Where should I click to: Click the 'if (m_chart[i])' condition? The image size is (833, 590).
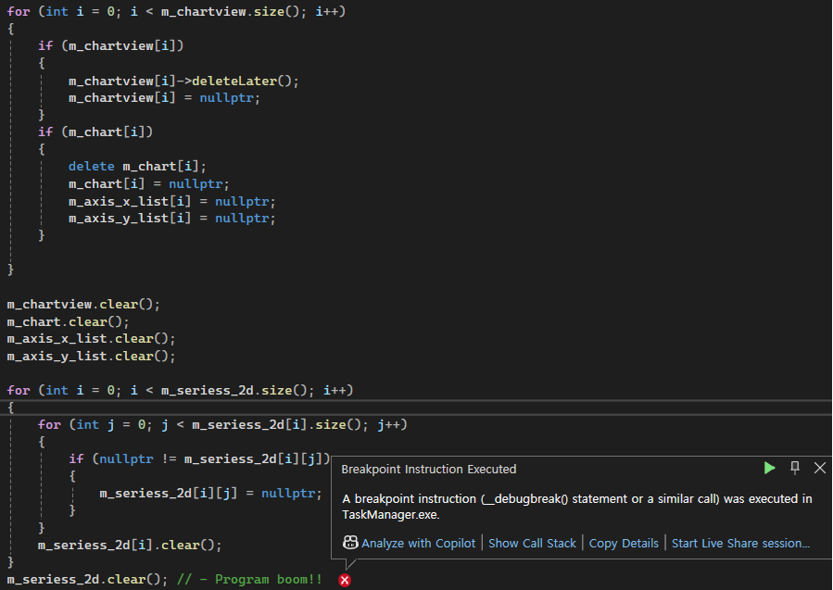coord(95,132)
